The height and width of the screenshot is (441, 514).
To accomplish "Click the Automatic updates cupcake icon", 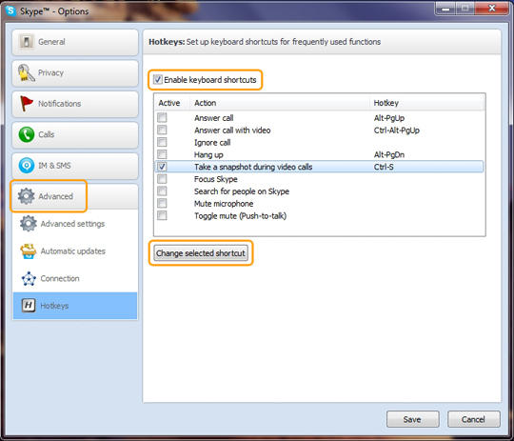I will tap(29, 251).
